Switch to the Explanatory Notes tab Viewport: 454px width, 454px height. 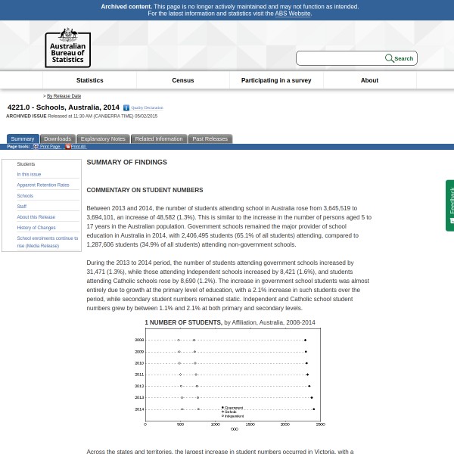click(103, 139)
